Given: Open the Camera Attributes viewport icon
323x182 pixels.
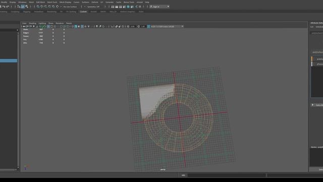Looking at the screenshot, I should [30, 26].
